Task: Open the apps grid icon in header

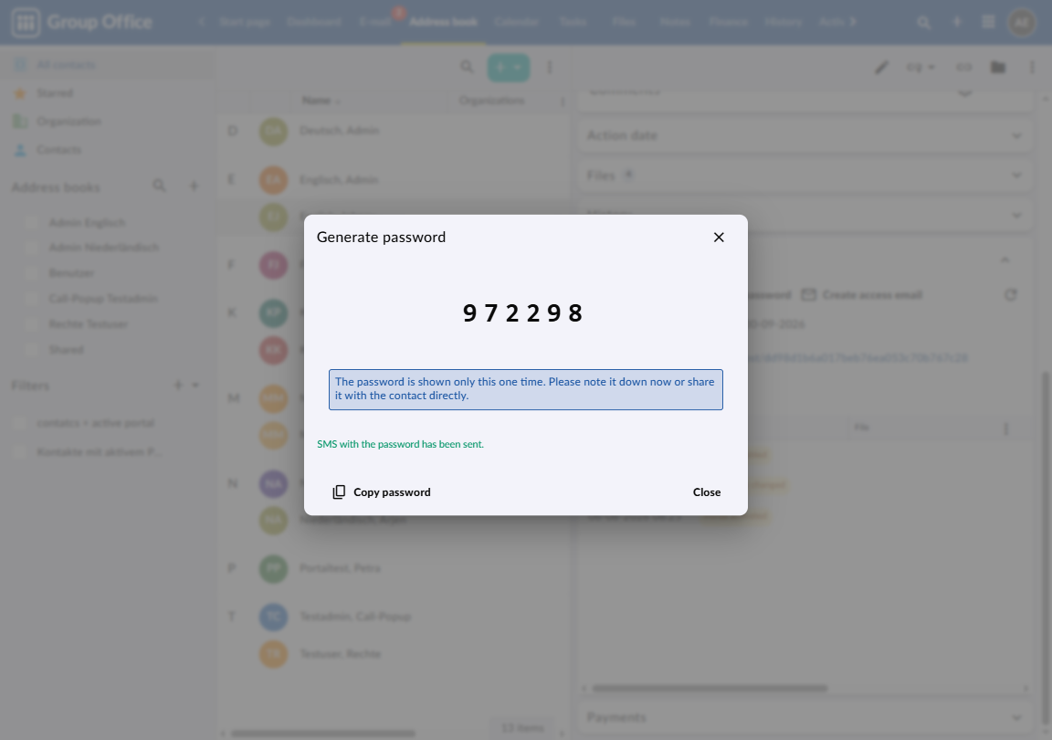Action: pyautogui.click(x=988, y=22)
